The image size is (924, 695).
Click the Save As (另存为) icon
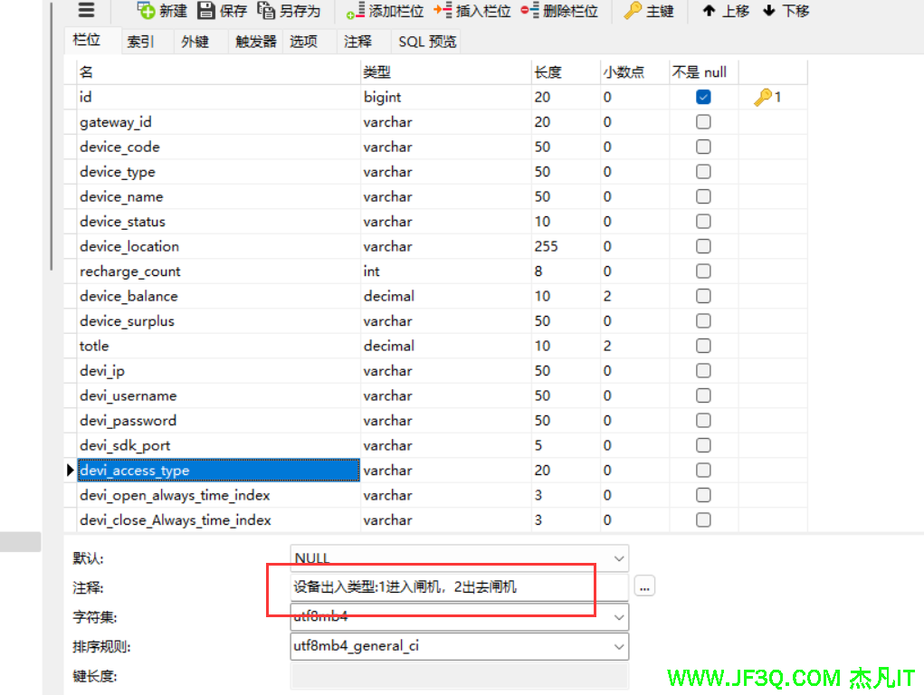266,11
